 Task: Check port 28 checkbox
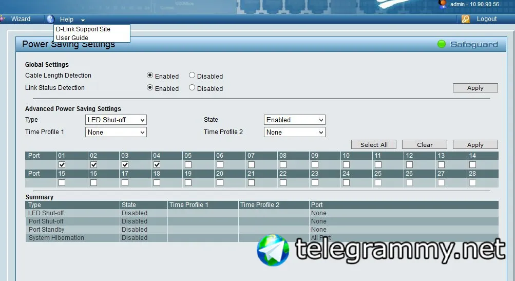point(472,182)
